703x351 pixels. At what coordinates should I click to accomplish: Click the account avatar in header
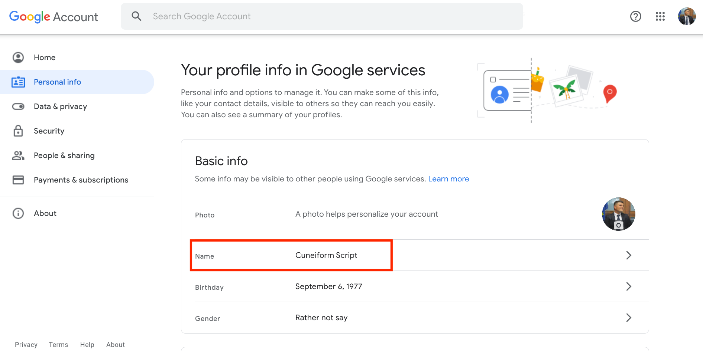(x=686, y=16)
